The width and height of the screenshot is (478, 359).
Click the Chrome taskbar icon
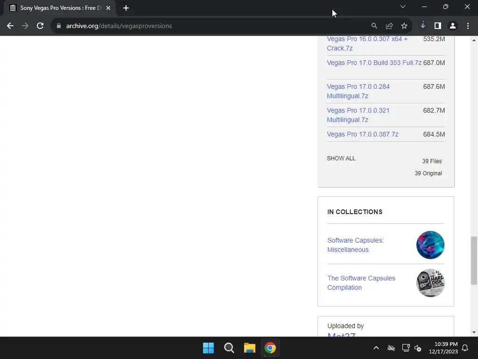[270, 348]
